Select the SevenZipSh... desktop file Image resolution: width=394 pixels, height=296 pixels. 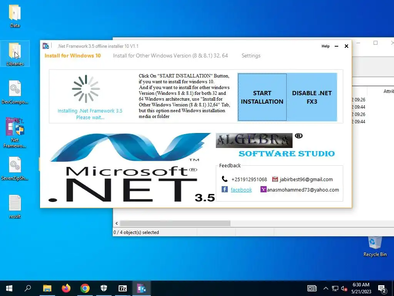(x=15, y=169)
